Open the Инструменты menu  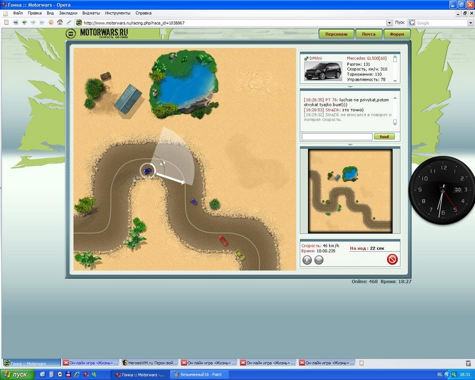click(117, 13)
